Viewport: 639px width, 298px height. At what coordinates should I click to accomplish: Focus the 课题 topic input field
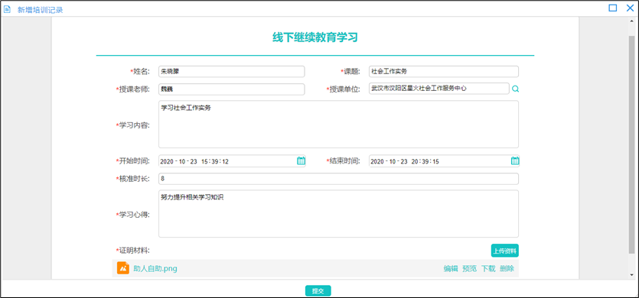point(444,72)
